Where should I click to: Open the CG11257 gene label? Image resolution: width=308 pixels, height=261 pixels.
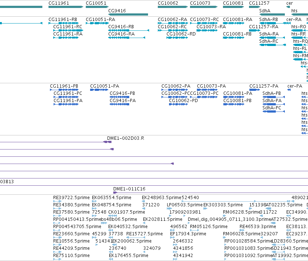259,3
